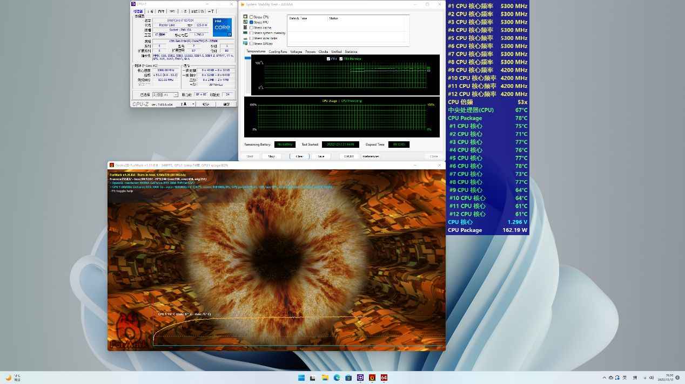
Task: Open File Explorer from taskbar
Action: tap(325, 378)
